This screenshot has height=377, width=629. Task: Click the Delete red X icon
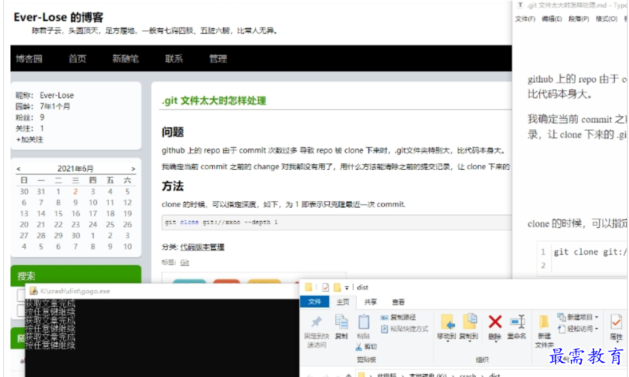(495, 321)
